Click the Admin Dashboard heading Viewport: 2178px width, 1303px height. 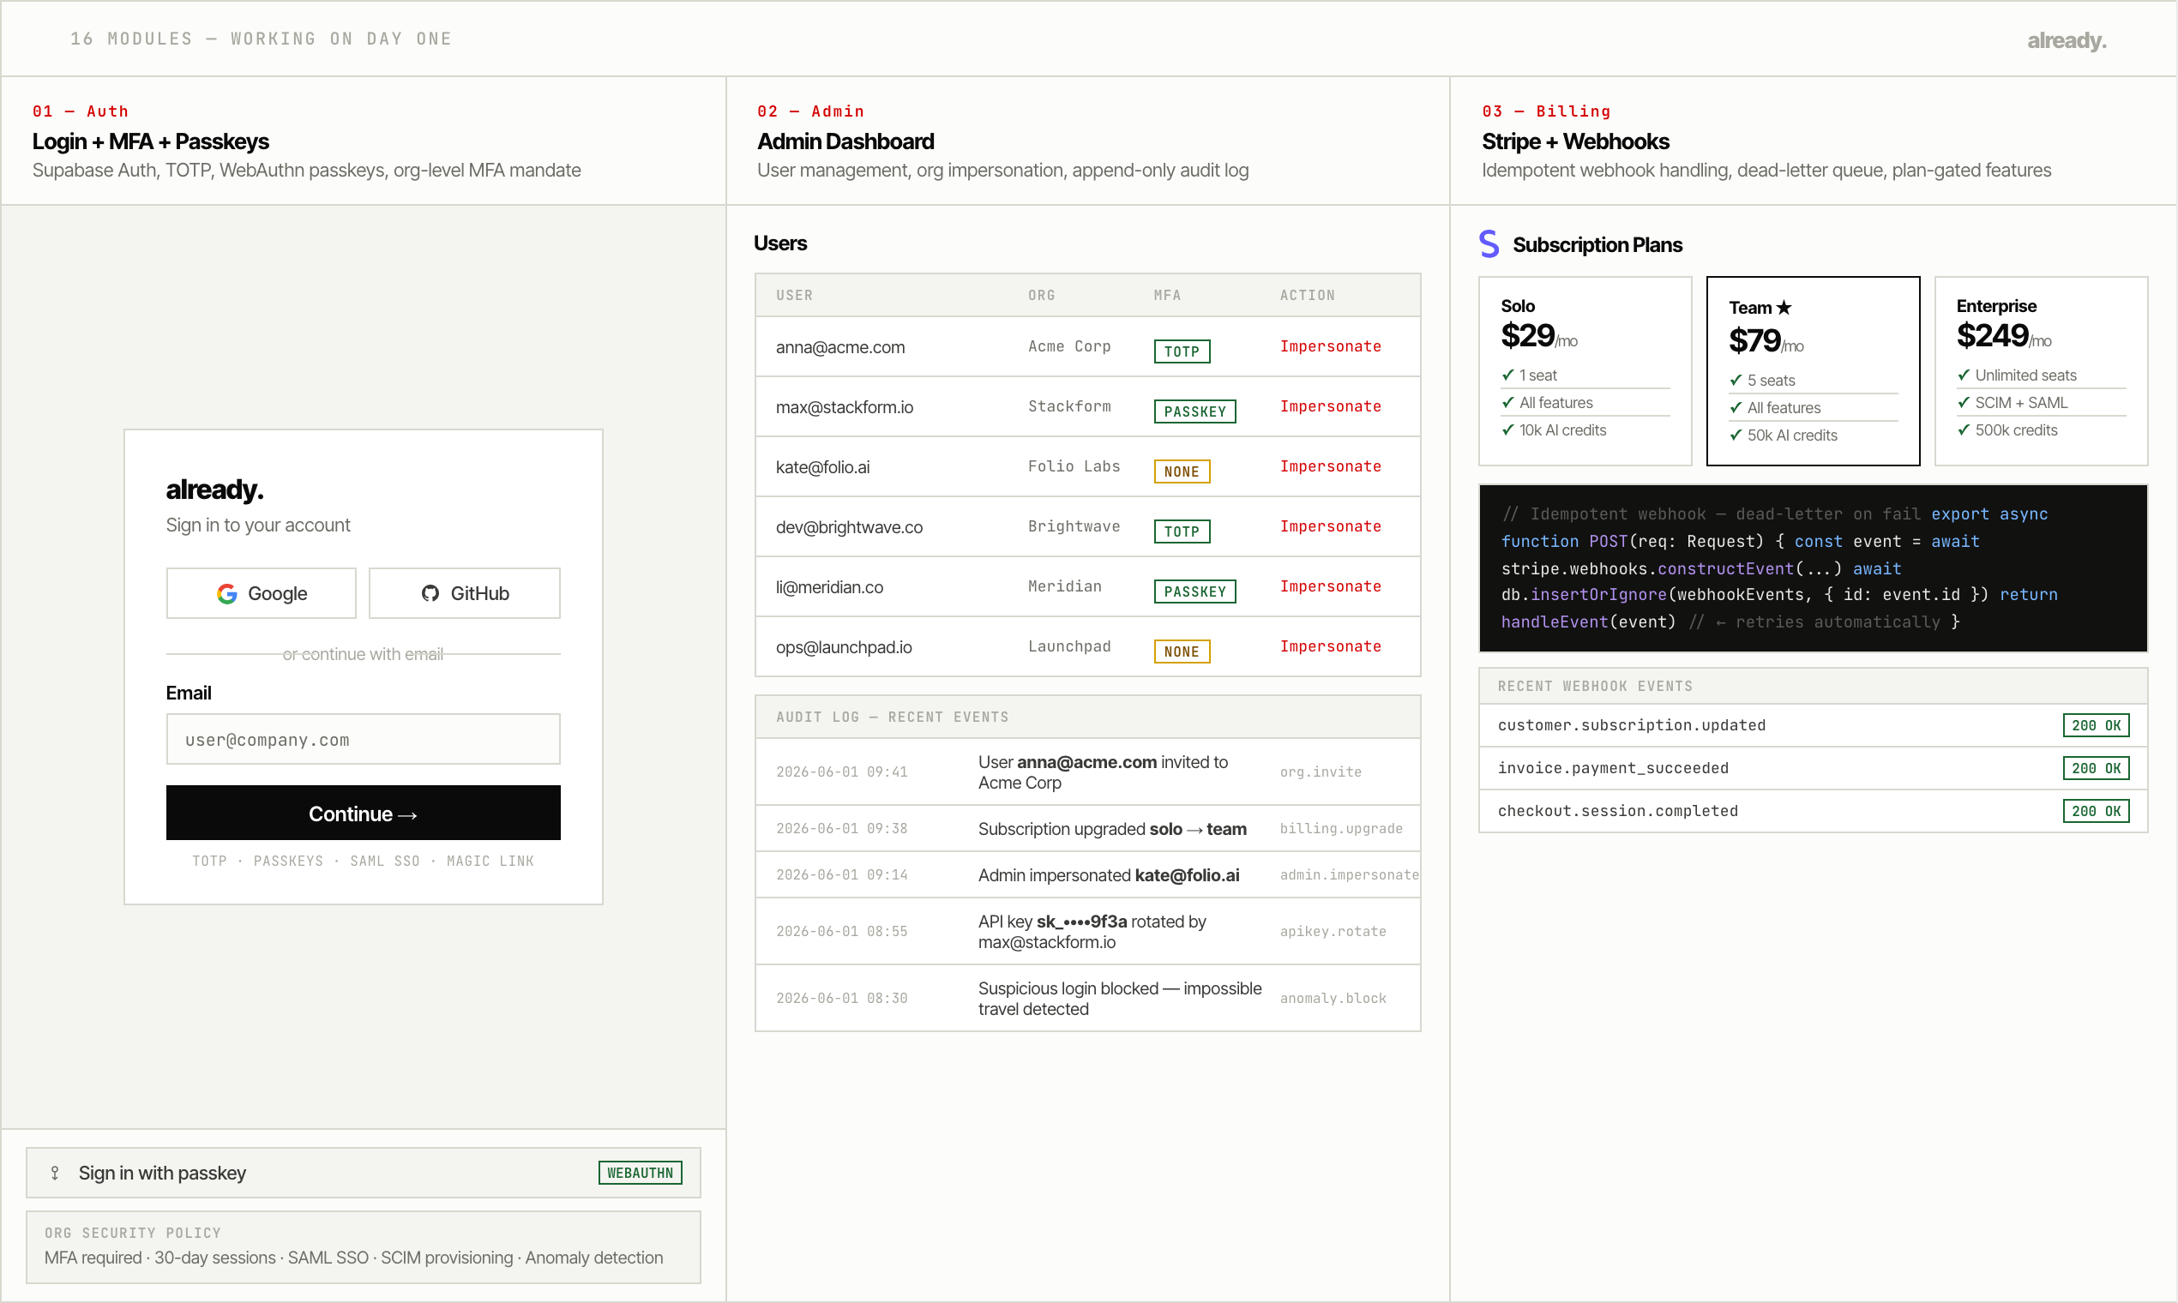coord(845,141)
